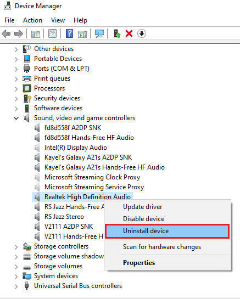The width and height of the screenshot is (240, 299).
Task: Expand the Storage volumes node
Action: point(16,267)
